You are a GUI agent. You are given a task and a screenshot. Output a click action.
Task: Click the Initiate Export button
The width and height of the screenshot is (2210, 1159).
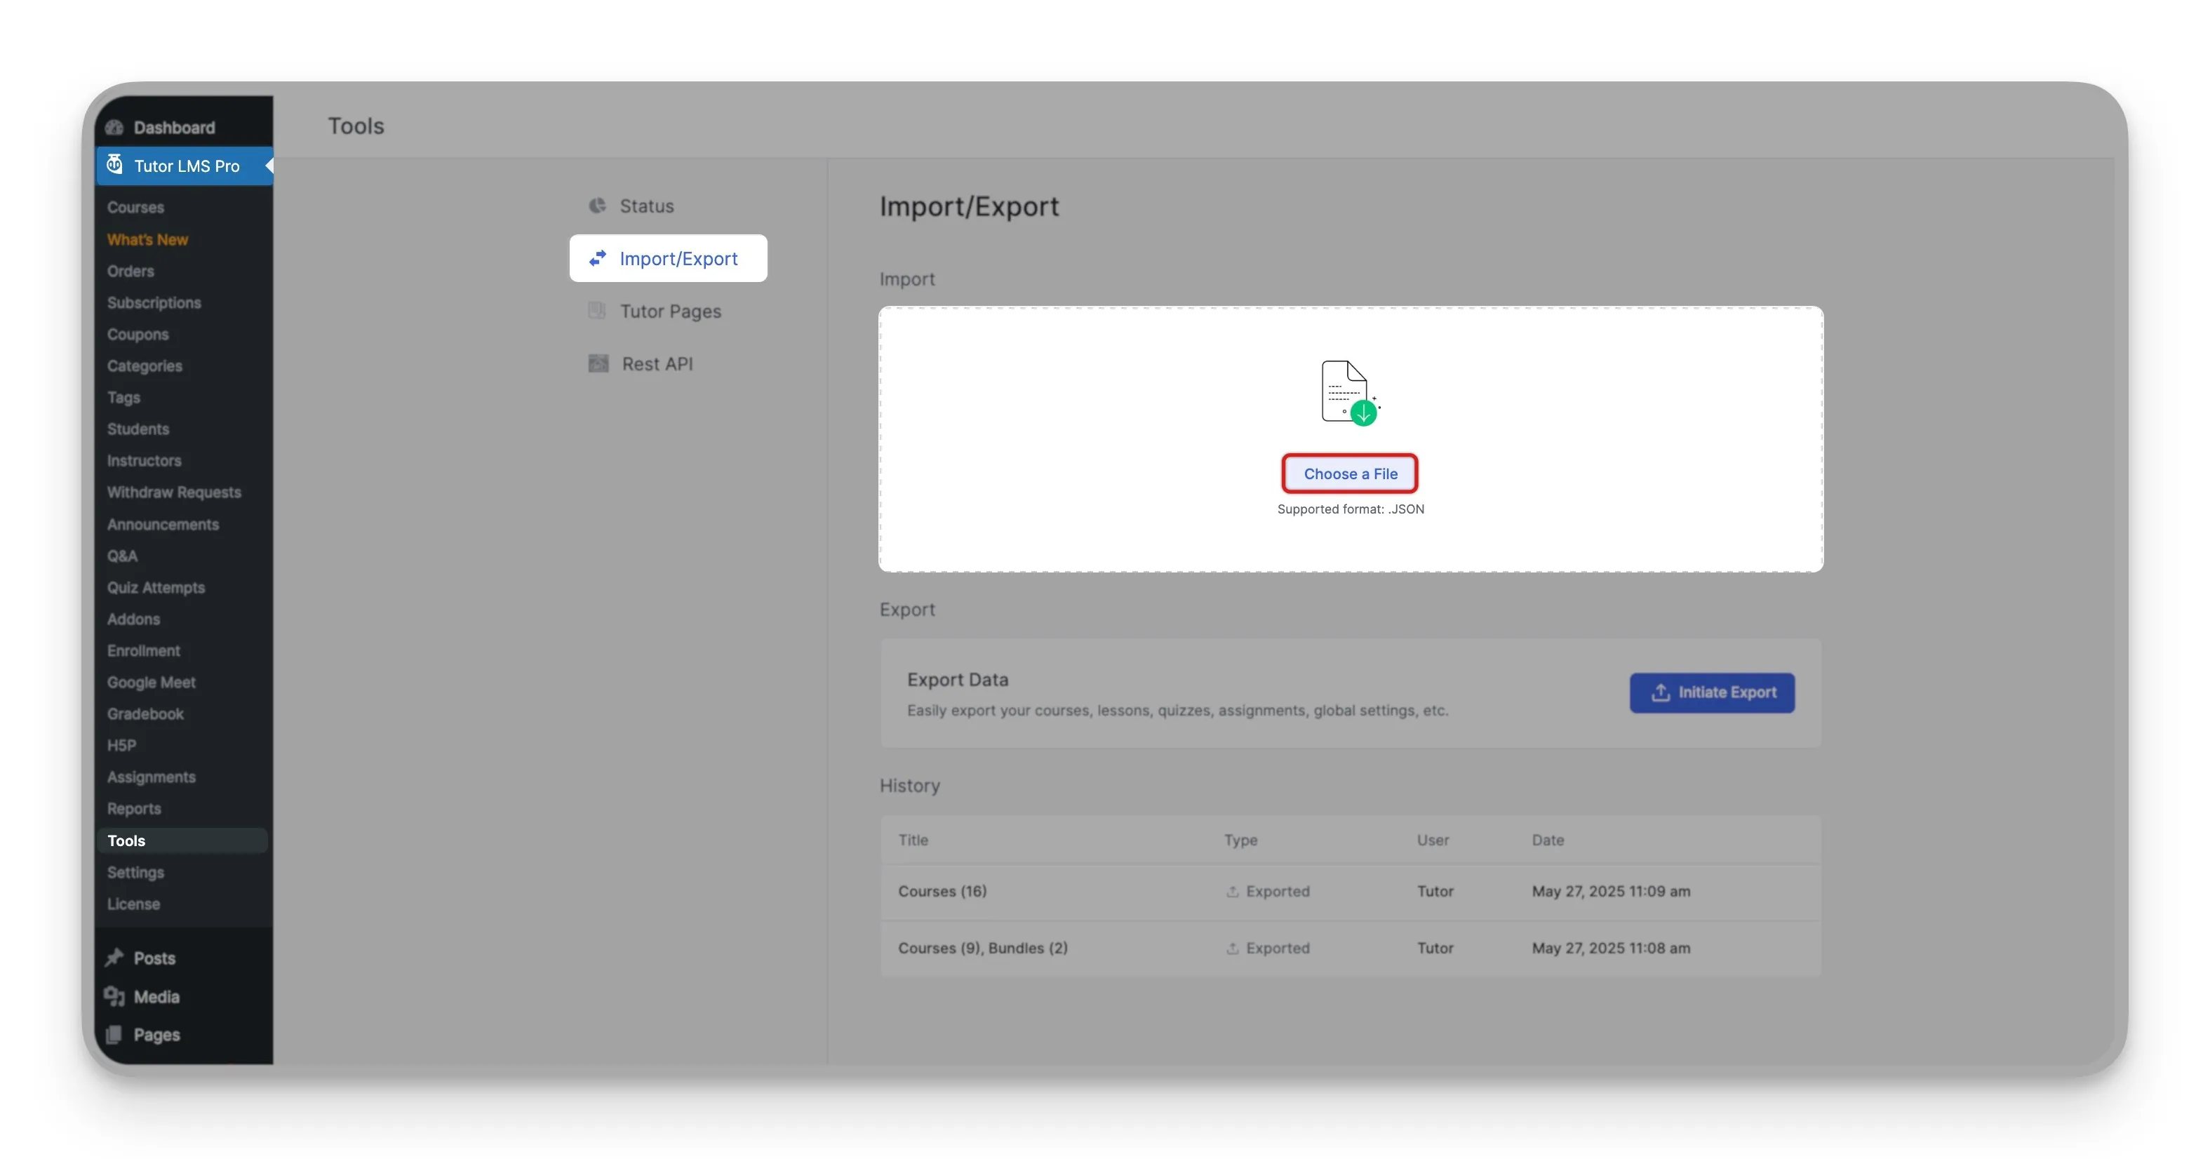tap(1712, 692)
